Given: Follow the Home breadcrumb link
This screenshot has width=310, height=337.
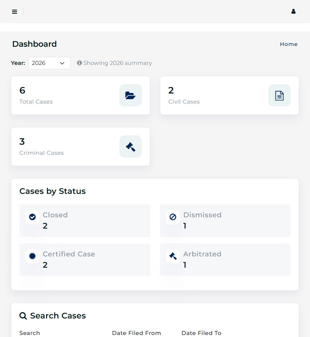Looking at the screenshot, I should click(x=289, y=44).
